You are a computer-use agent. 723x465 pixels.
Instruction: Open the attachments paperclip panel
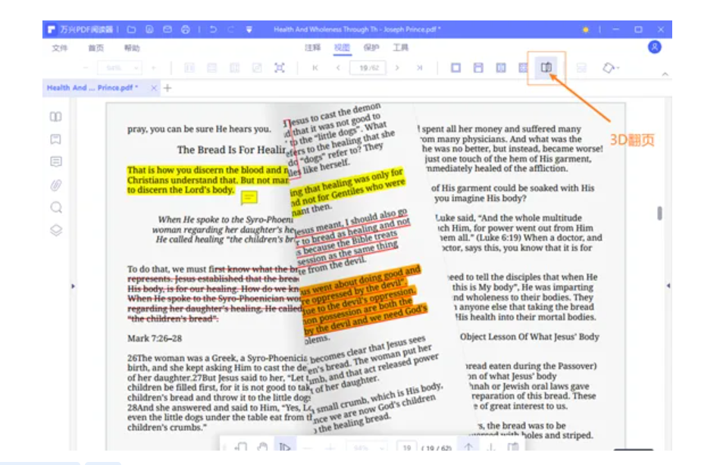pyautogui.click(x=55, y=185)
